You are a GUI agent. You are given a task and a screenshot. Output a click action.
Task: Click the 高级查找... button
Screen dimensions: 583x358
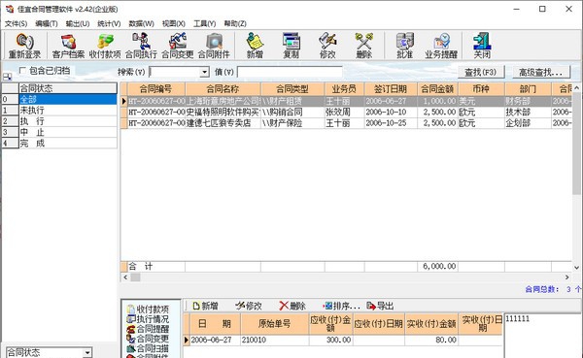click(x=540, y=72)
